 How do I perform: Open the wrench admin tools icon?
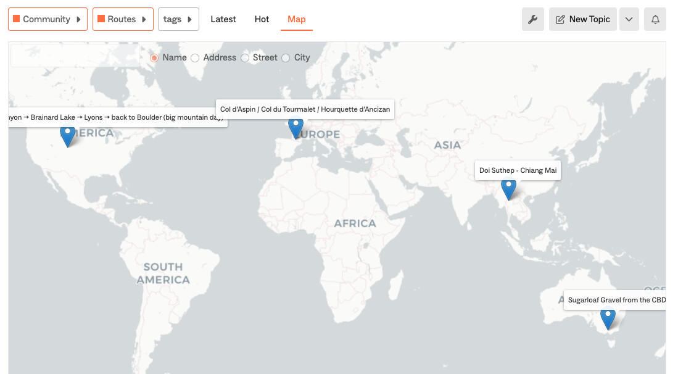pos(533,19)
